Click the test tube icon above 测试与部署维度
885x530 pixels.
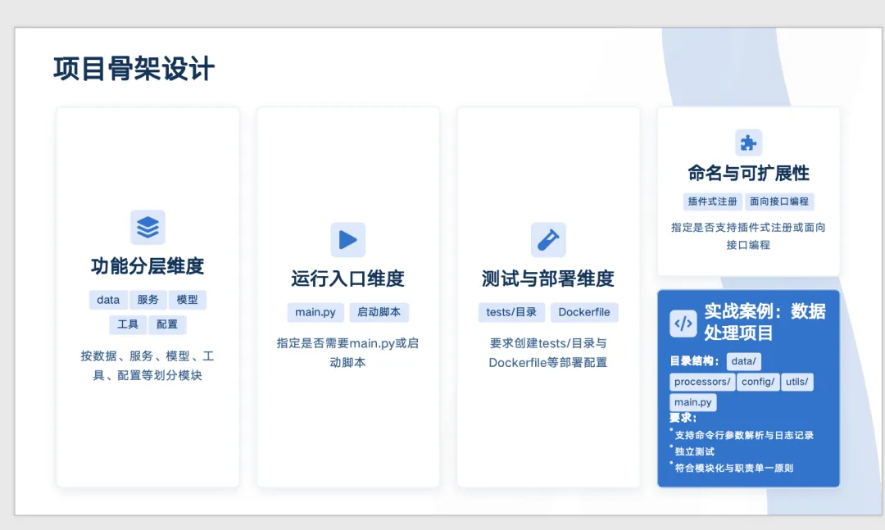pos(548,240)
